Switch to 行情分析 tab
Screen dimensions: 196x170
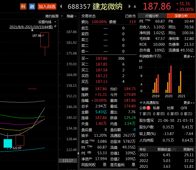click(x=152, y=16)
